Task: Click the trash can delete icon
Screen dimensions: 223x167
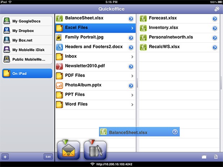Action: coord(95,150)
